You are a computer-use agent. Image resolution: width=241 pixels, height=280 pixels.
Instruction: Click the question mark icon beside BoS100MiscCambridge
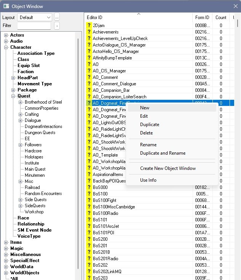(x=89, y=206)
